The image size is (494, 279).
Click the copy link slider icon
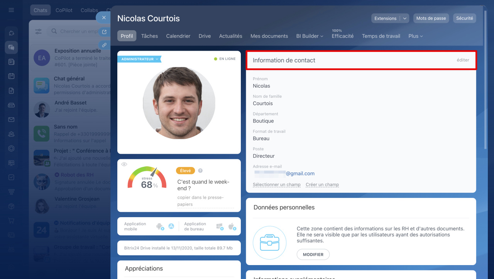click(104, 45)
